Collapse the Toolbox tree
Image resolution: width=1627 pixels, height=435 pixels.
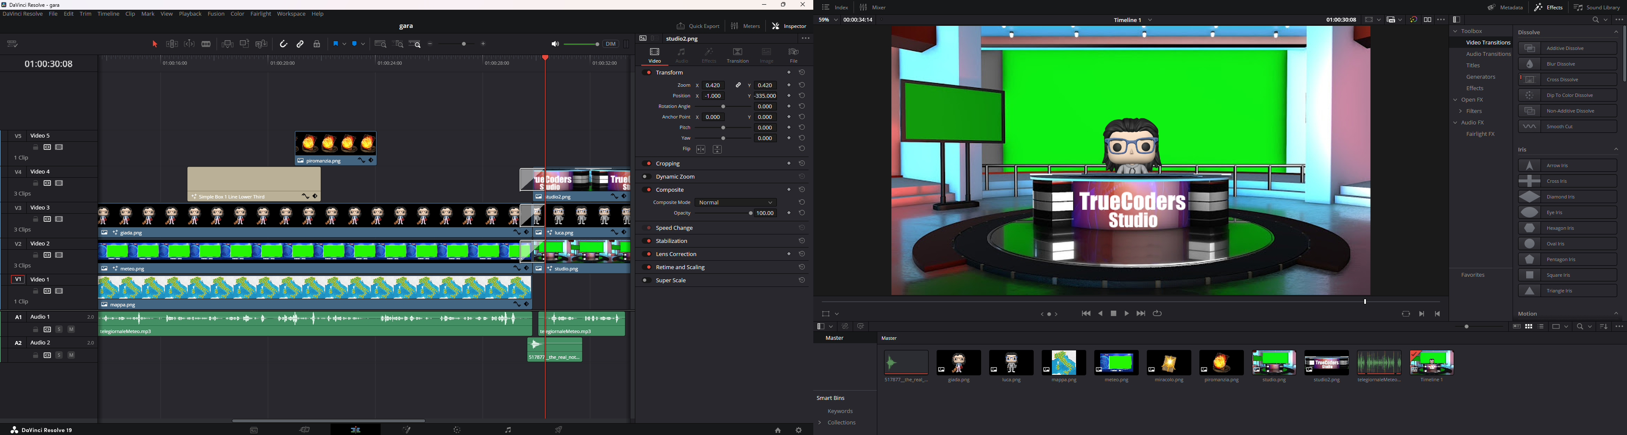pyautogui.click(x=1456, y=31)
